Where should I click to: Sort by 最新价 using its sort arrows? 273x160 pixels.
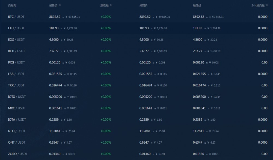click(x=60, y=5)
